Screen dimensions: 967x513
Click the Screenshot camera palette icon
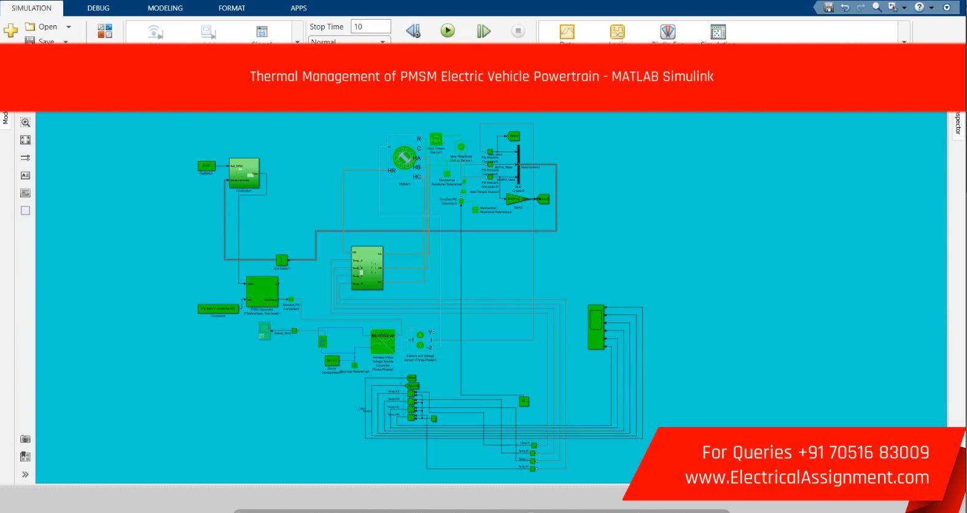25,439
